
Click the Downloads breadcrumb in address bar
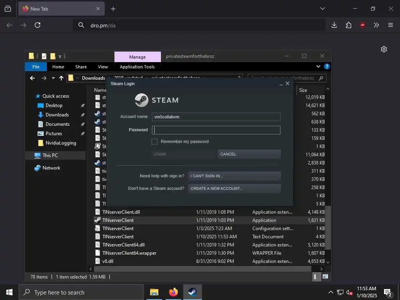point(93,78)
